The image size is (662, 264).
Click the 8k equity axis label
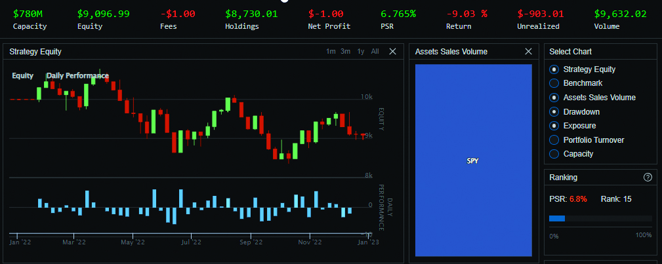(x=369, y=176)
